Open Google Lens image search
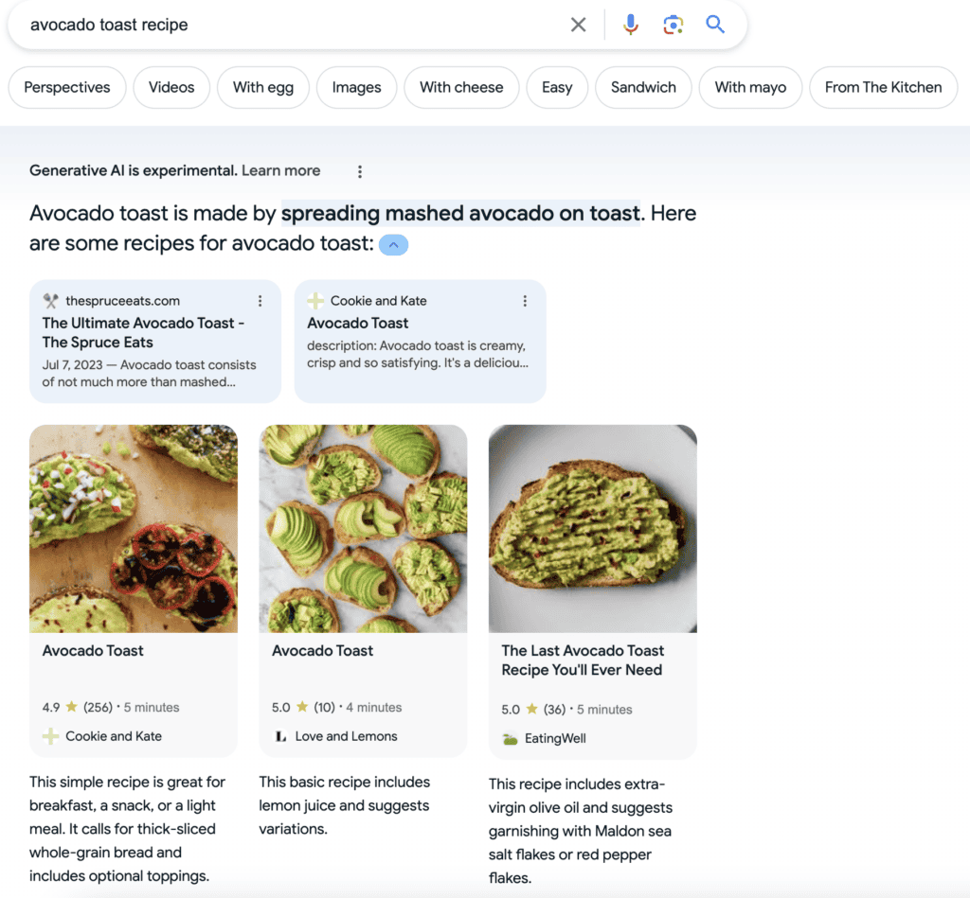 click(673, 25)
